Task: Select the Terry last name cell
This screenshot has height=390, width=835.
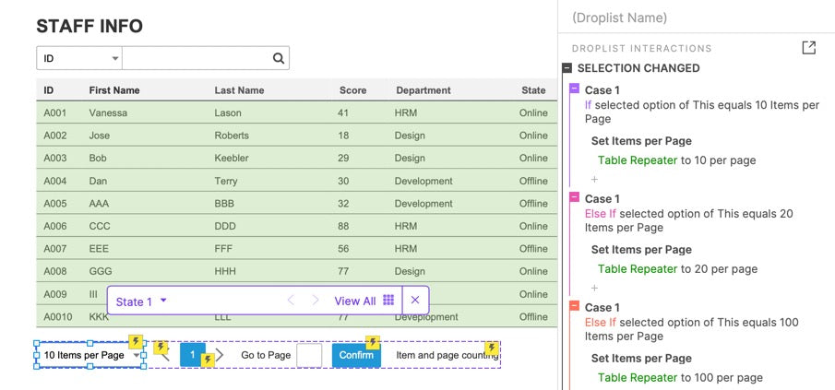Action: tap(226, 181)
